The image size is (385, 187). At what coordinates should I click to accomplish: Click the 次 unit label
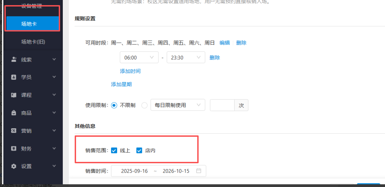[241, 105]
